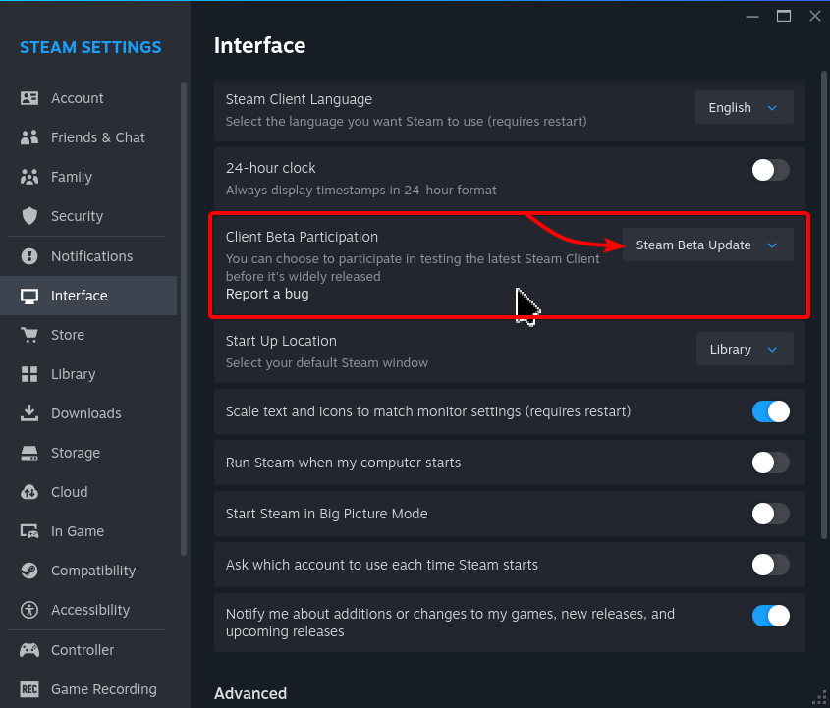Viewport: 830px width, 708px height.
Task: Click the Compatibility Steam logo icon
Action: click(x=29, y=571)
